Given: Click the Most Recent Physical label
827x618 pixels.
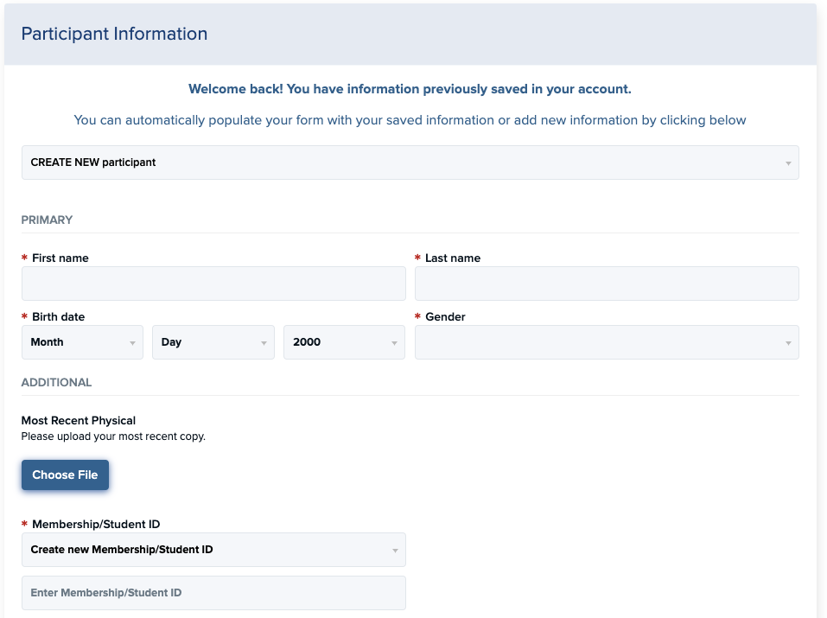Looking at the screenshot, I should [78, 421].
